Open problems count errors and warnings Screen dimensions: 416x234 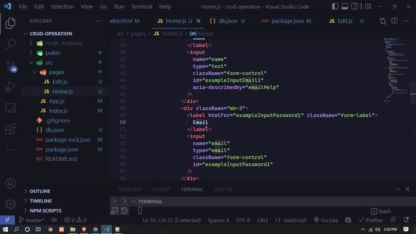point(75,220)
